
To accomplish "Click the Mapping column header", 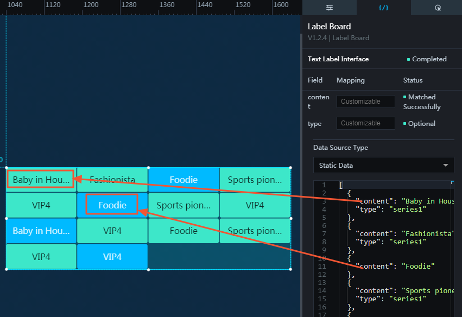I will coord(351,80).
